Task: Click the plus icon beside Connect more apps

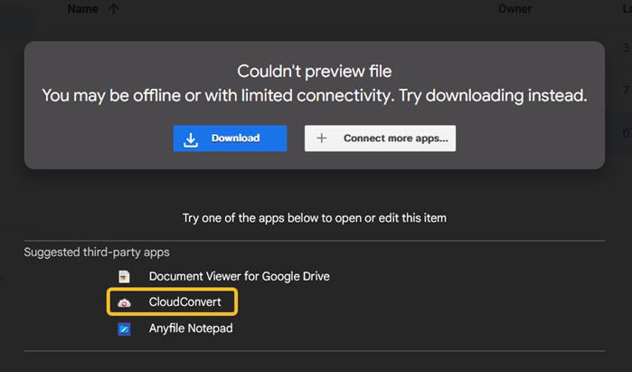Action: 321,138
